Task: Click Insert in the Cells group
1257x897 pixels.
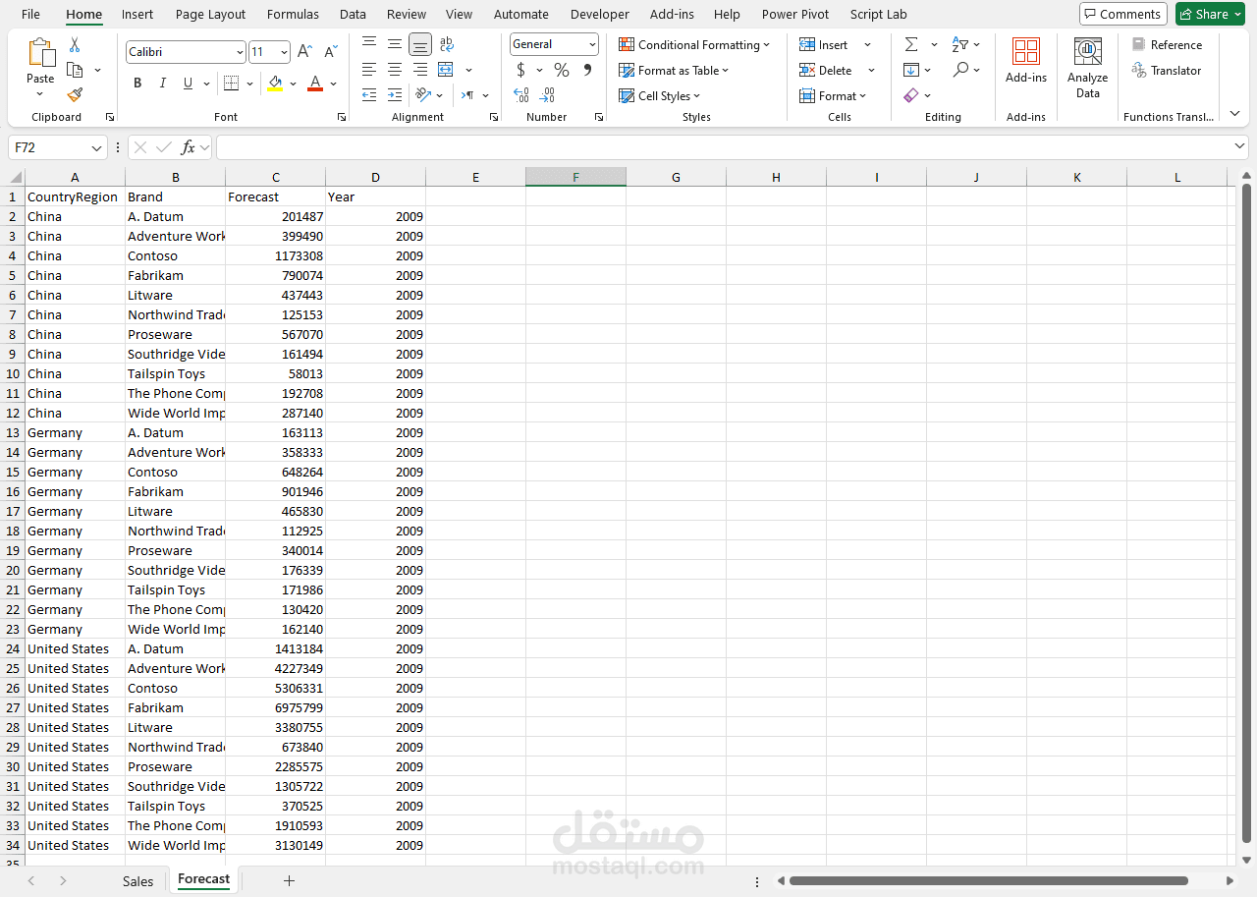Action: (824, 44)
